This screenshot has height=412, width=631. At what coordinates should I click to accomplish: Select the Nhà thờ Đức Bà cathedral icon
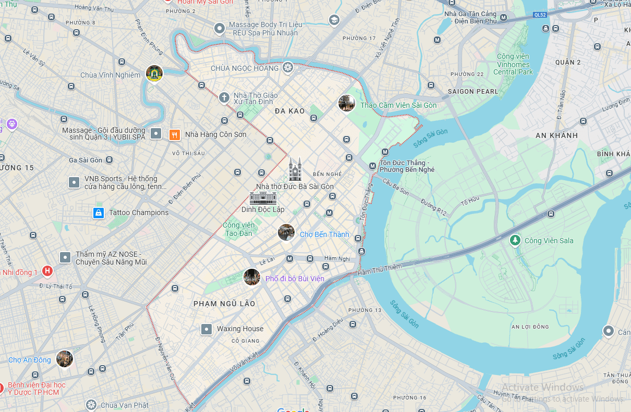click(x=295, y=170)
